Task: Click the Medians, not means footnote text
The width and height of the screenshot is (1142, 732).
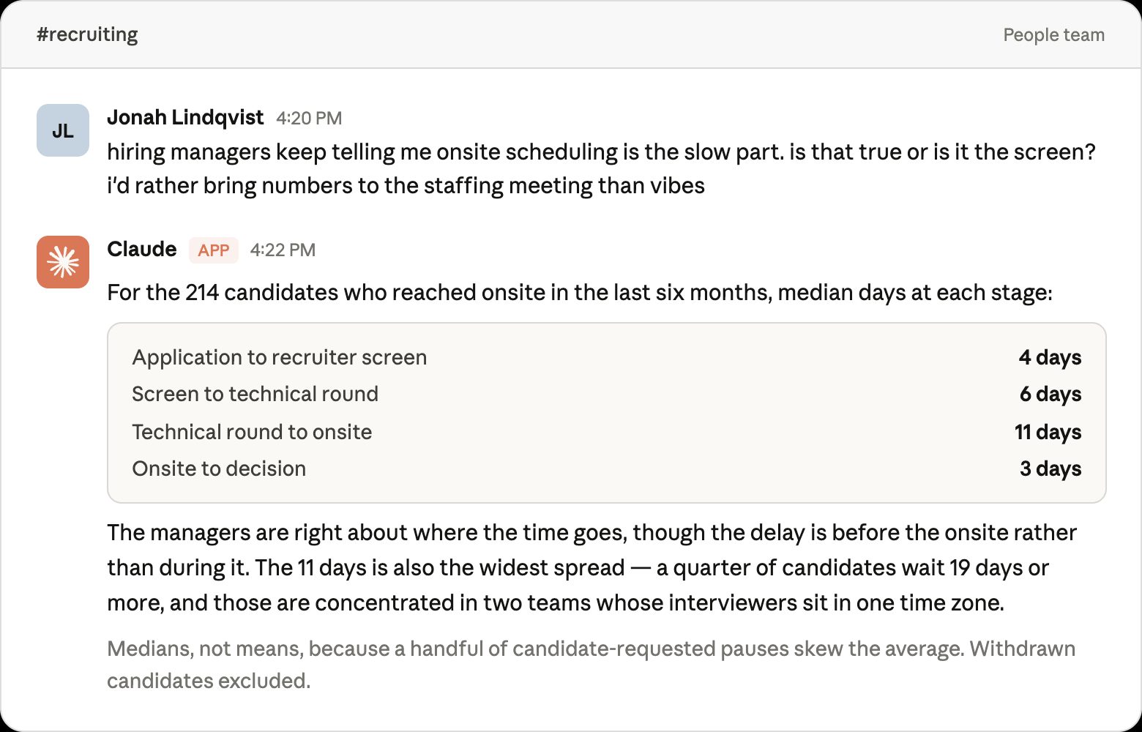Action: (591, 665)
